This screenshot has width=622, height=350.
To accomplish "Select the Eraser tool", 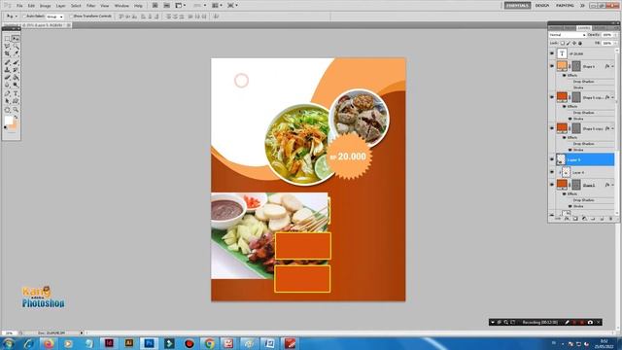I will [7, 78].
